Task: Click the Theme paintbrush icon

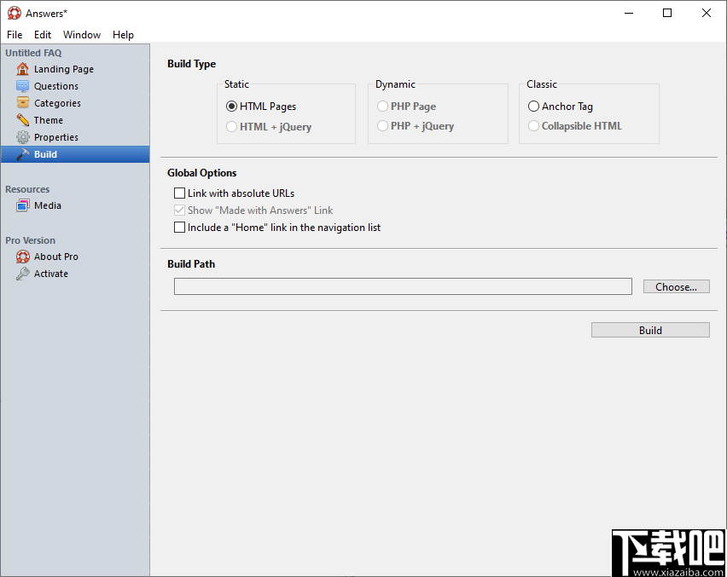Action: coord(22,120)
